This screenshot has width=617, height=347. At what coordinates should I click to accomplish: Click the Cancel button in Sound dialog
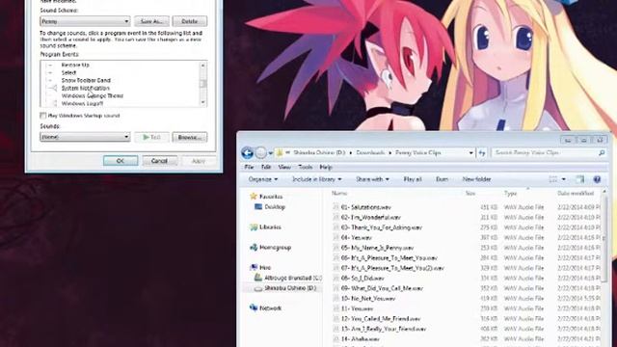(x=159, y=161)
